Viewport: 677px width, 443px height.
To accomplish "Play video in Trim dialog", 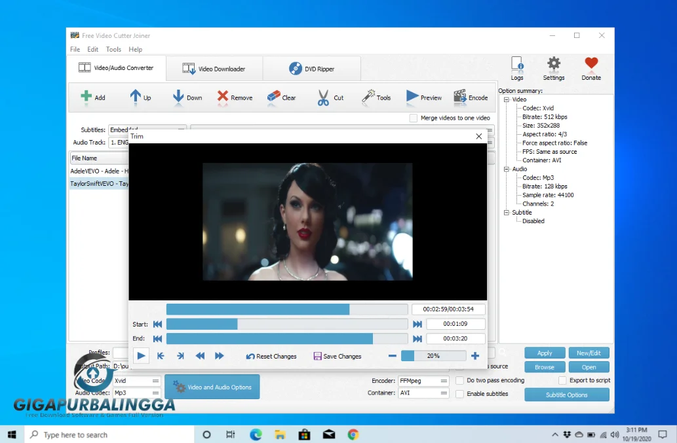I will tap(141, 356).
